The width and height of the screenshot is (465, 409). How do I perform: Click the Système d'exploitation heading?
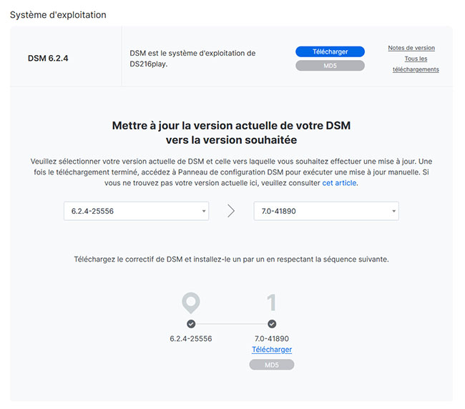[58, 15]
